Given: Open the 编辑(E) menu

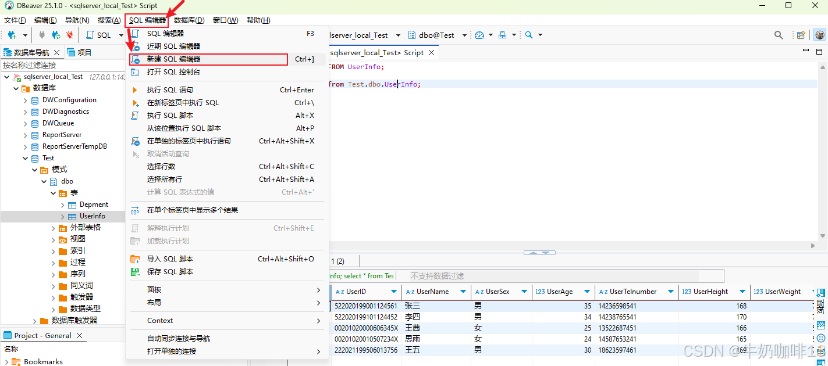Looking at the screenshot, I should [x=45, y=20].
